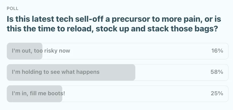Vote for "I'm out, too risky now"
This screenshot has height=110, width=233.
41,51
